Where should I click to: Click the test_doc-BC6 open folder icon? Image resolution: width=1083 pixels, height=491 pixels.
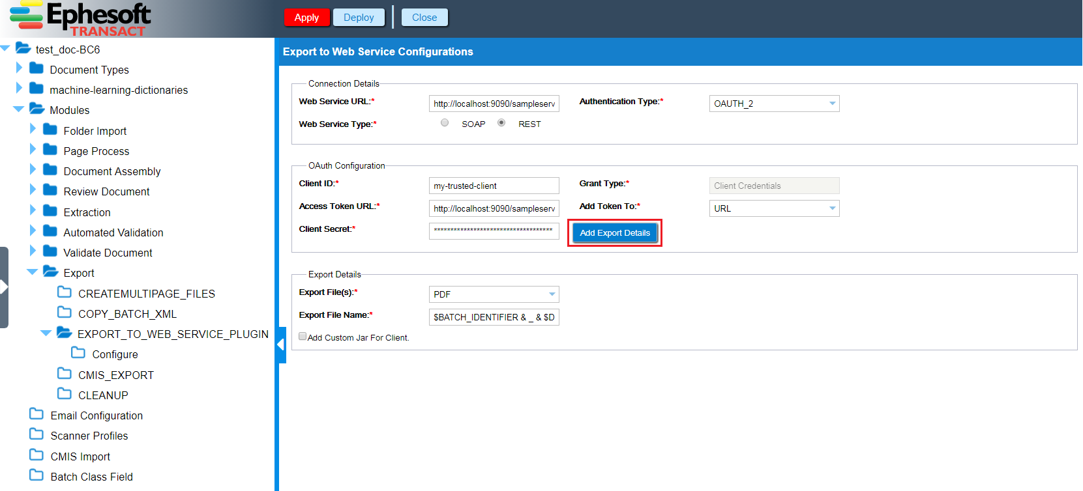(x=23, y=48)
